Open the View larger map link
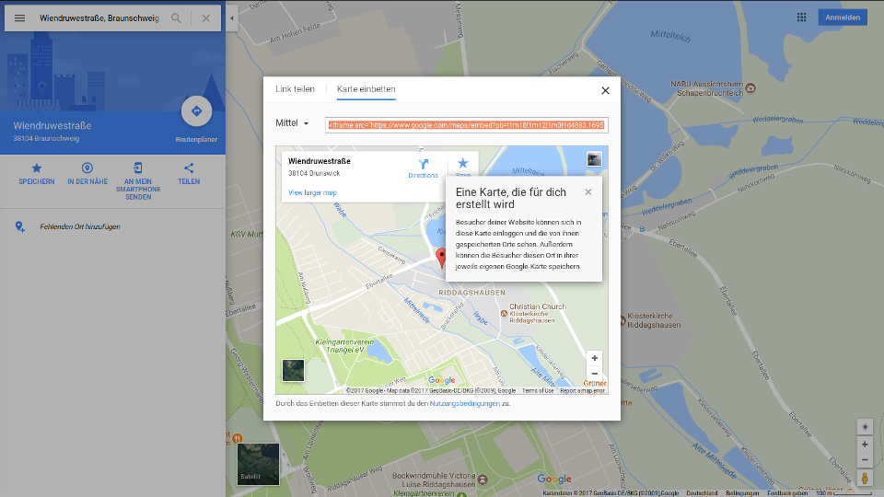This screenshot has width=884, height=497. [312, 192]
